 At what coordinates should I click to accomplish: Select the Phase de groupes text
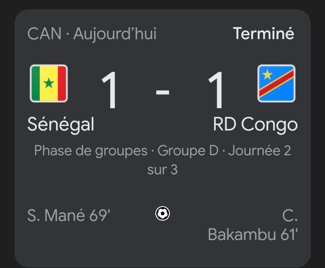(x=91, y=150)
